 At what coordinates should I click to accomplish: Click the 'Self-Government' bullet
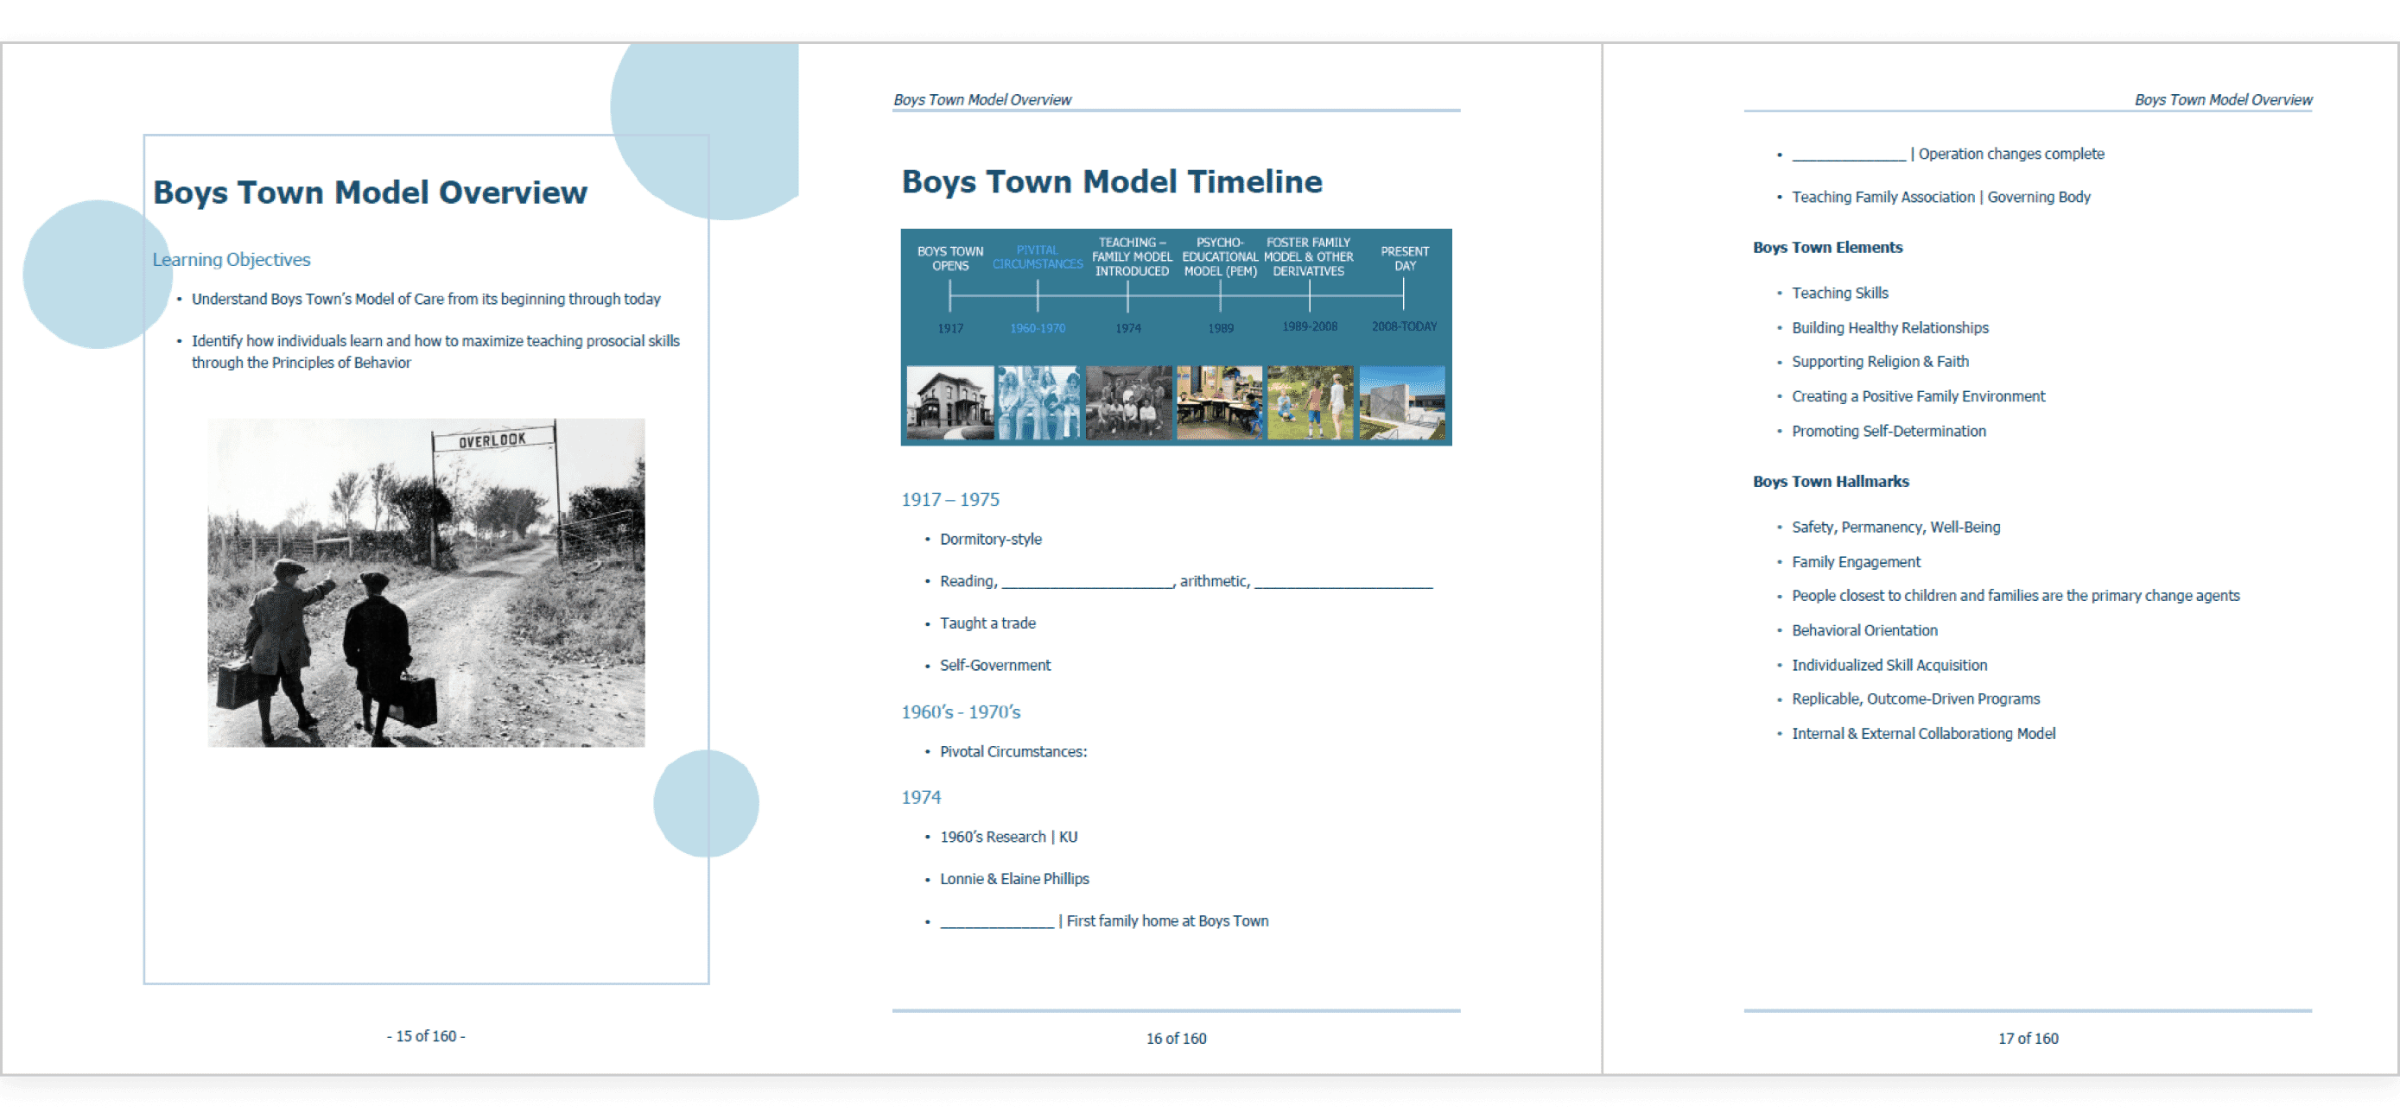(995, 666)
